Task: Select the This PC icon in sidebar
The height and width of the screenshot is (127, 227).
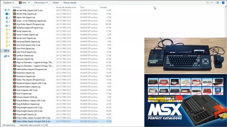Action: 6,51
